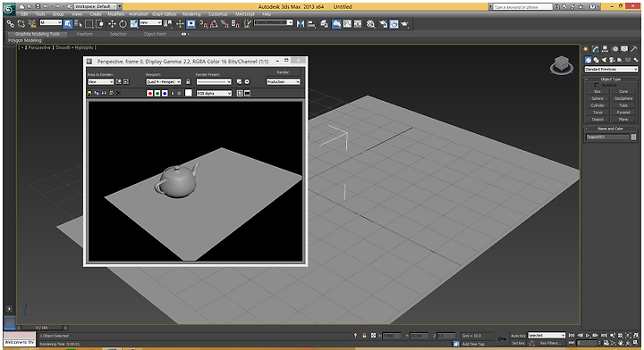Screen dimensions: 644x350
Task: Open the selection filter All dropdown
Action: [50, 23]
